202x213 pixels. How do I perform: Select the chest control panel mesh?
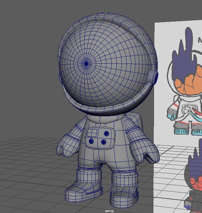click(x=100, y=138)
